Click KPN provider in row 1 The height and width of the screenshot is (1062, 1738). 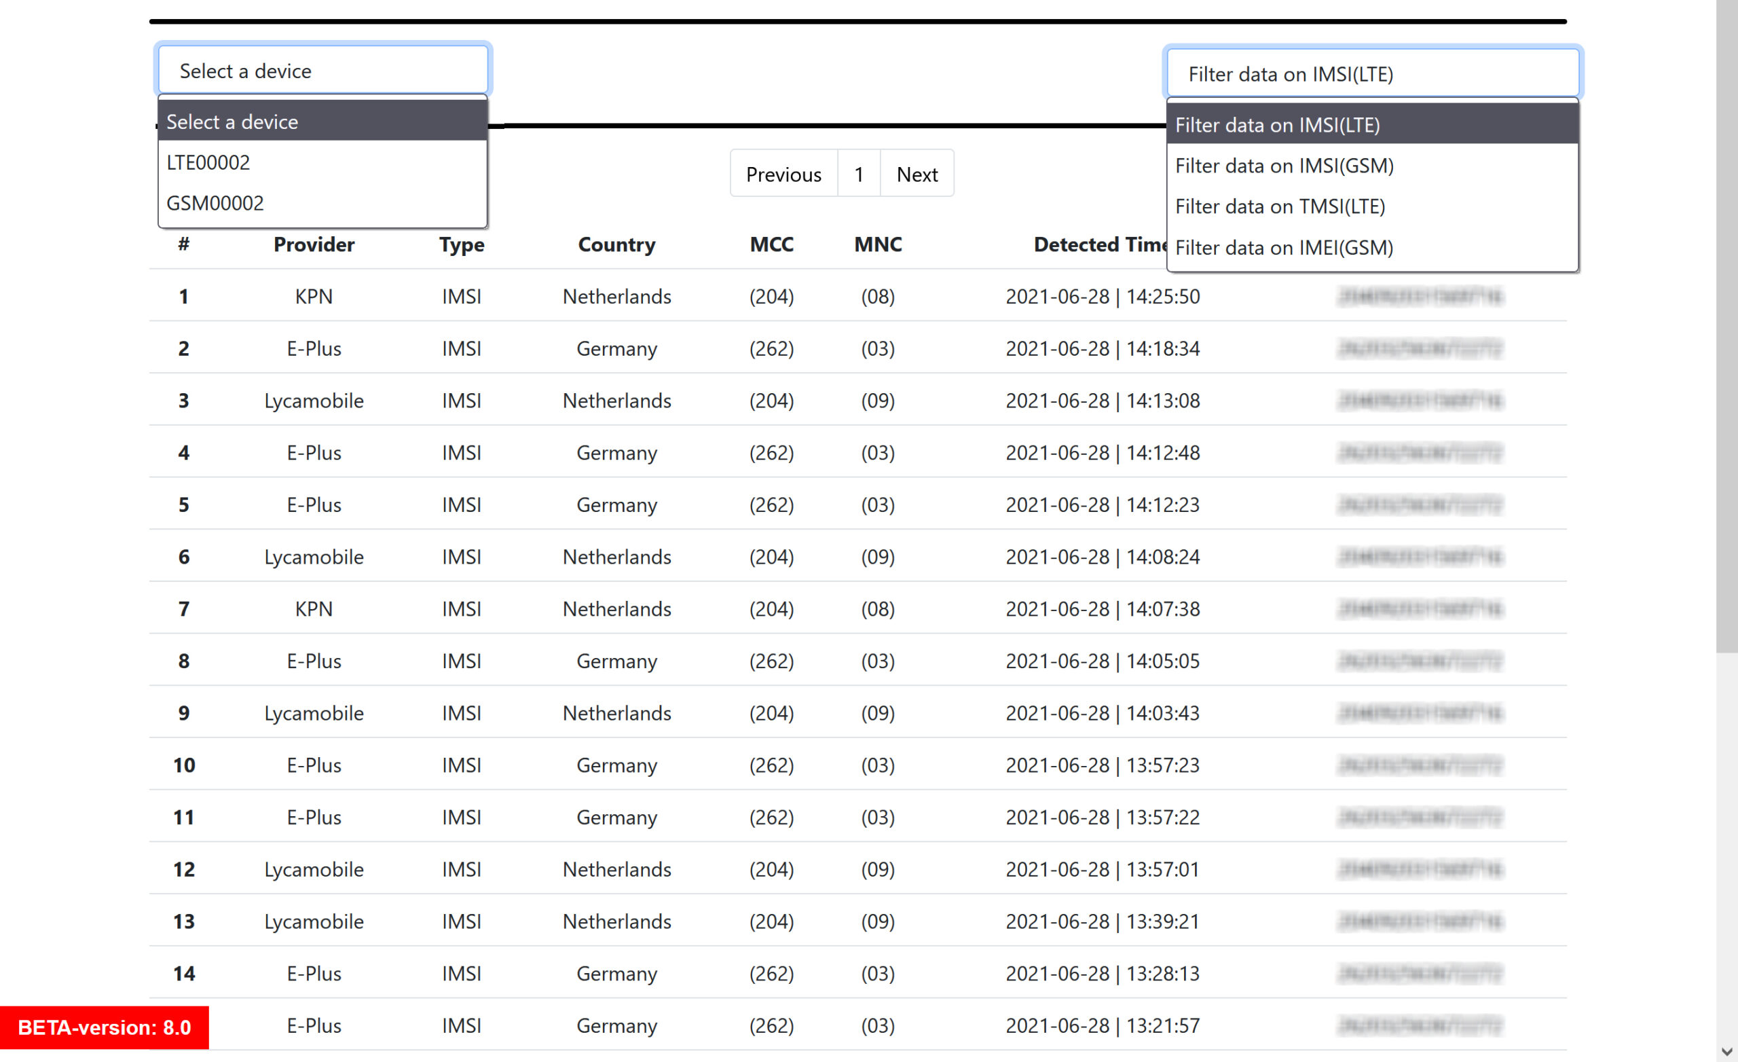coord(314,296)
